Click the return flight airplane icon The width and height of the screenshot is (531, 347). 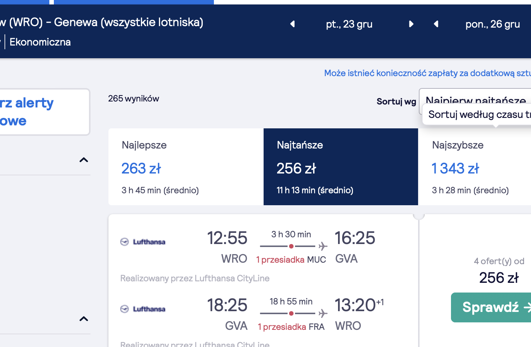(323, 313)
